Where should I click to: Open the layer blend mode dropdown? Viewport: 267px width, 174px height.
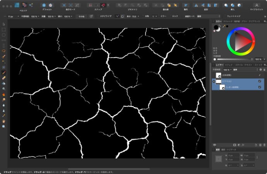pyautogui.click(x=240, y=70)
